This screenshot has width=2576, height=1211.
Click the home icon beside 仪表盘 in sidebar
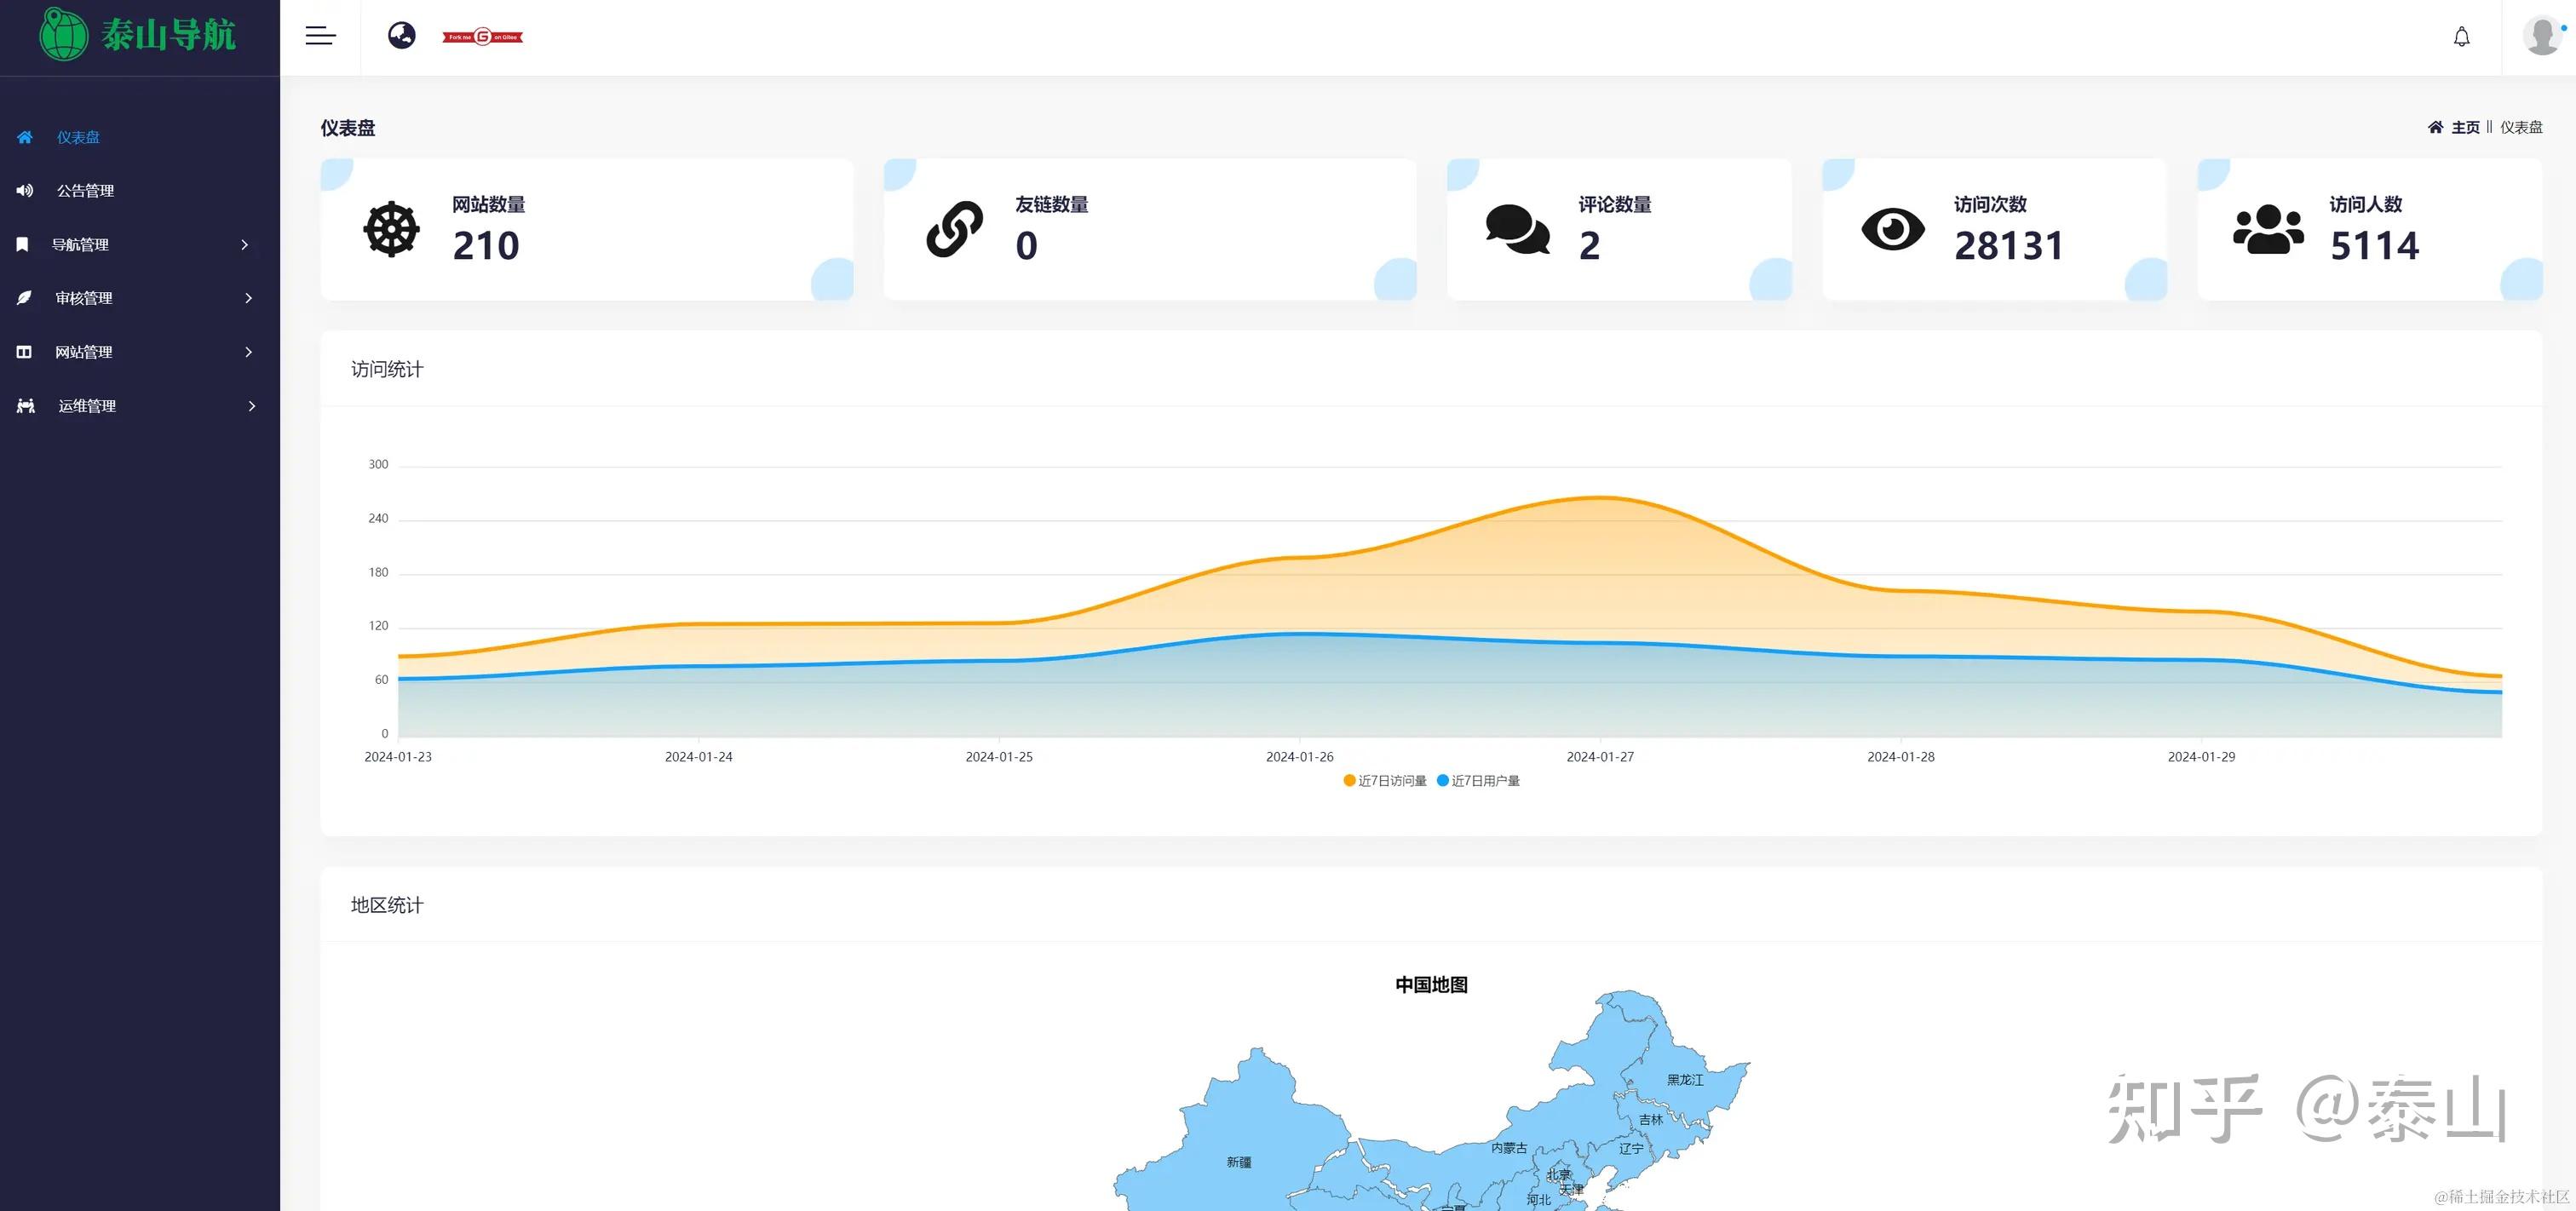pyautogui.click(x=24, y=137)
